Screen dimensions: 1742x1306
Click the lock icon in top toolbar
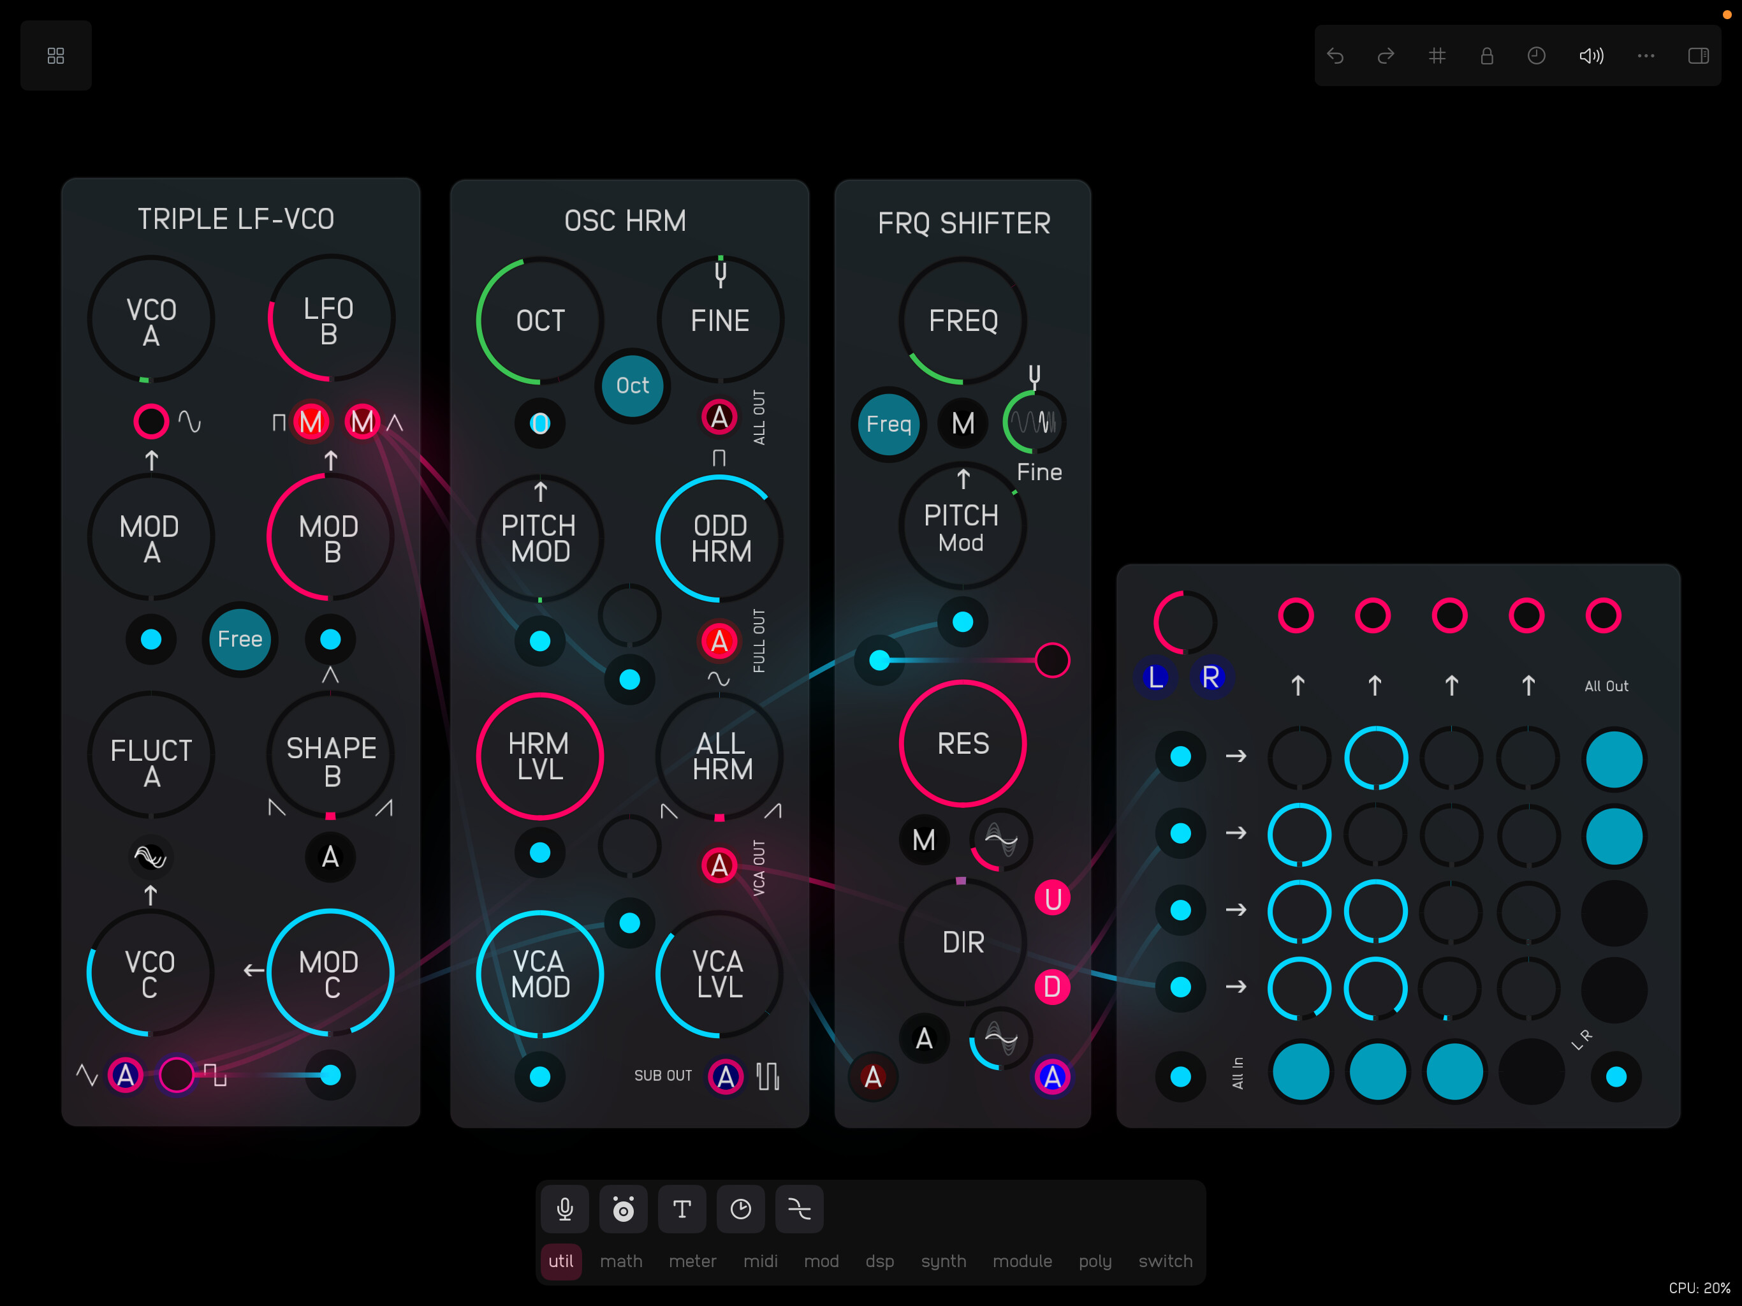1486,56
